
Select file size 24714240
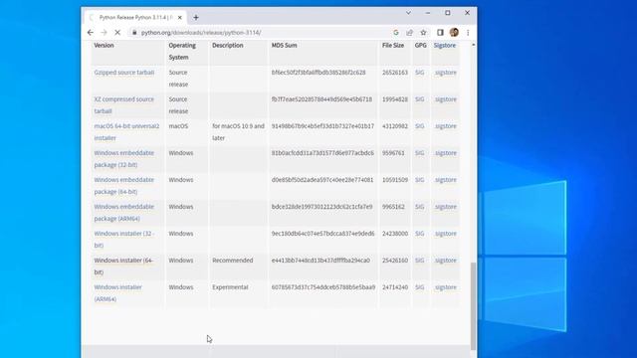[x=395, y=287]
